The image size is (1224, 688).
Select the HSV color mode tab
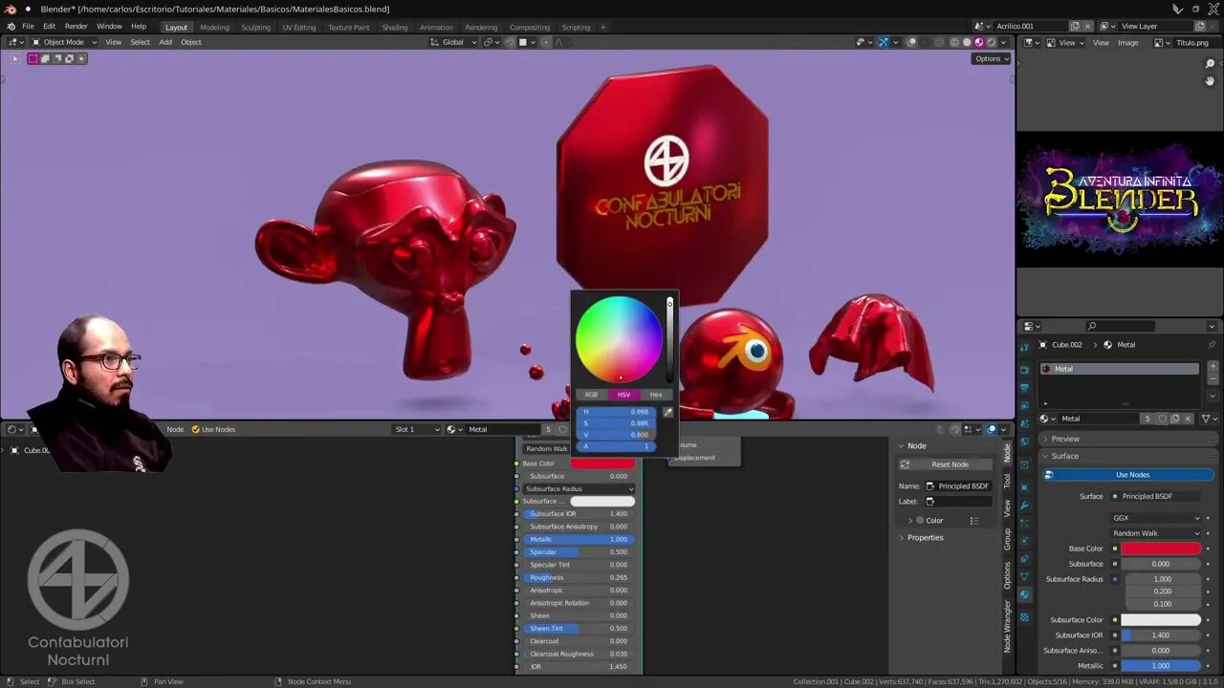[x=623, y=395]
